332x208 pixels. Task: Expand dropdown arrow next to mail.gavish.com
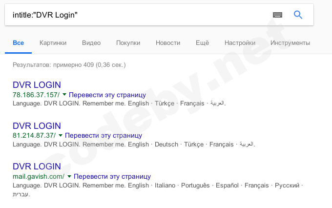(x=69, y=176)
